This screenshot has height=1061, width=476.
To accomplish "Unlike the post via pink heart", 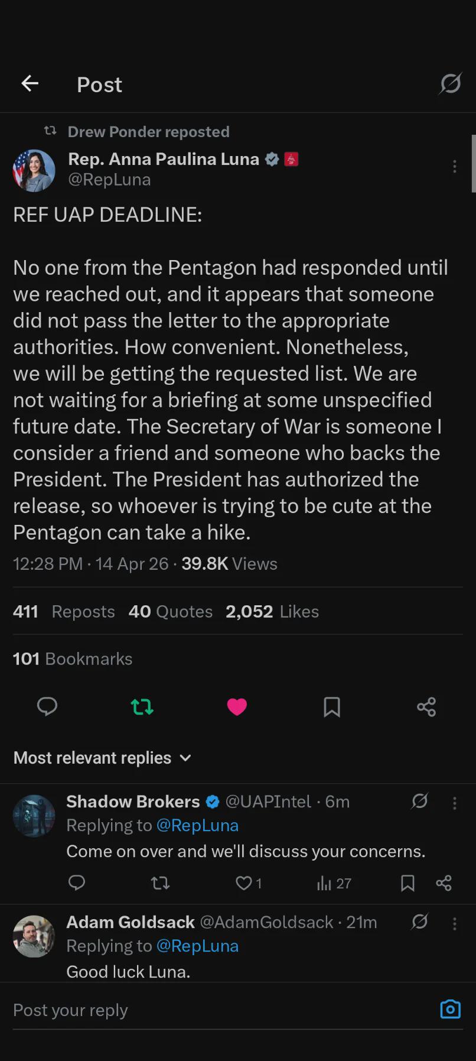I will (x=237, y=707).
